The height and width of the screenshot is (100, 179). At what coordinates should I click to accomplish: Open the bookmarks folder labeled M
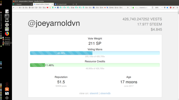102,7
